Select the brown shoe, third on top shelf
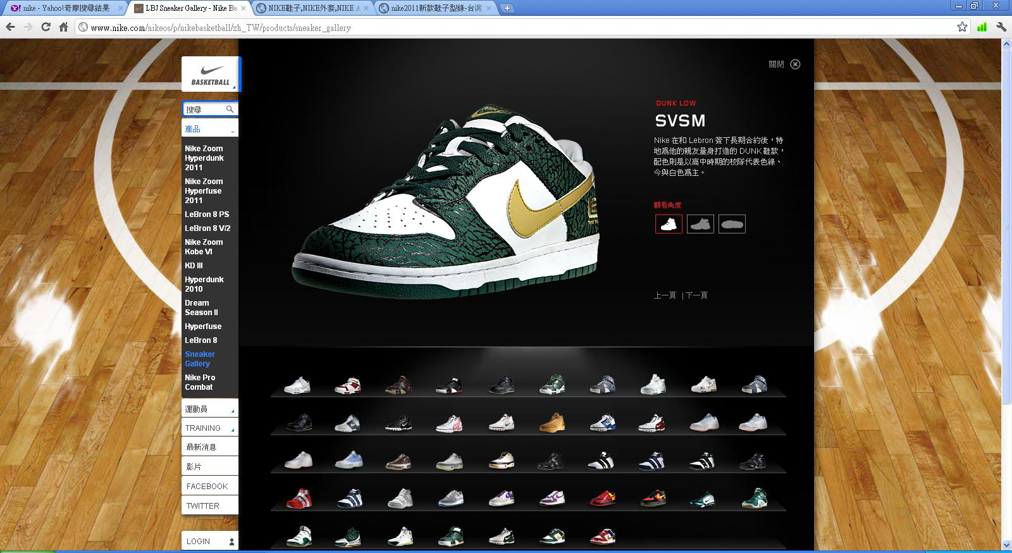 pos(398,385)
